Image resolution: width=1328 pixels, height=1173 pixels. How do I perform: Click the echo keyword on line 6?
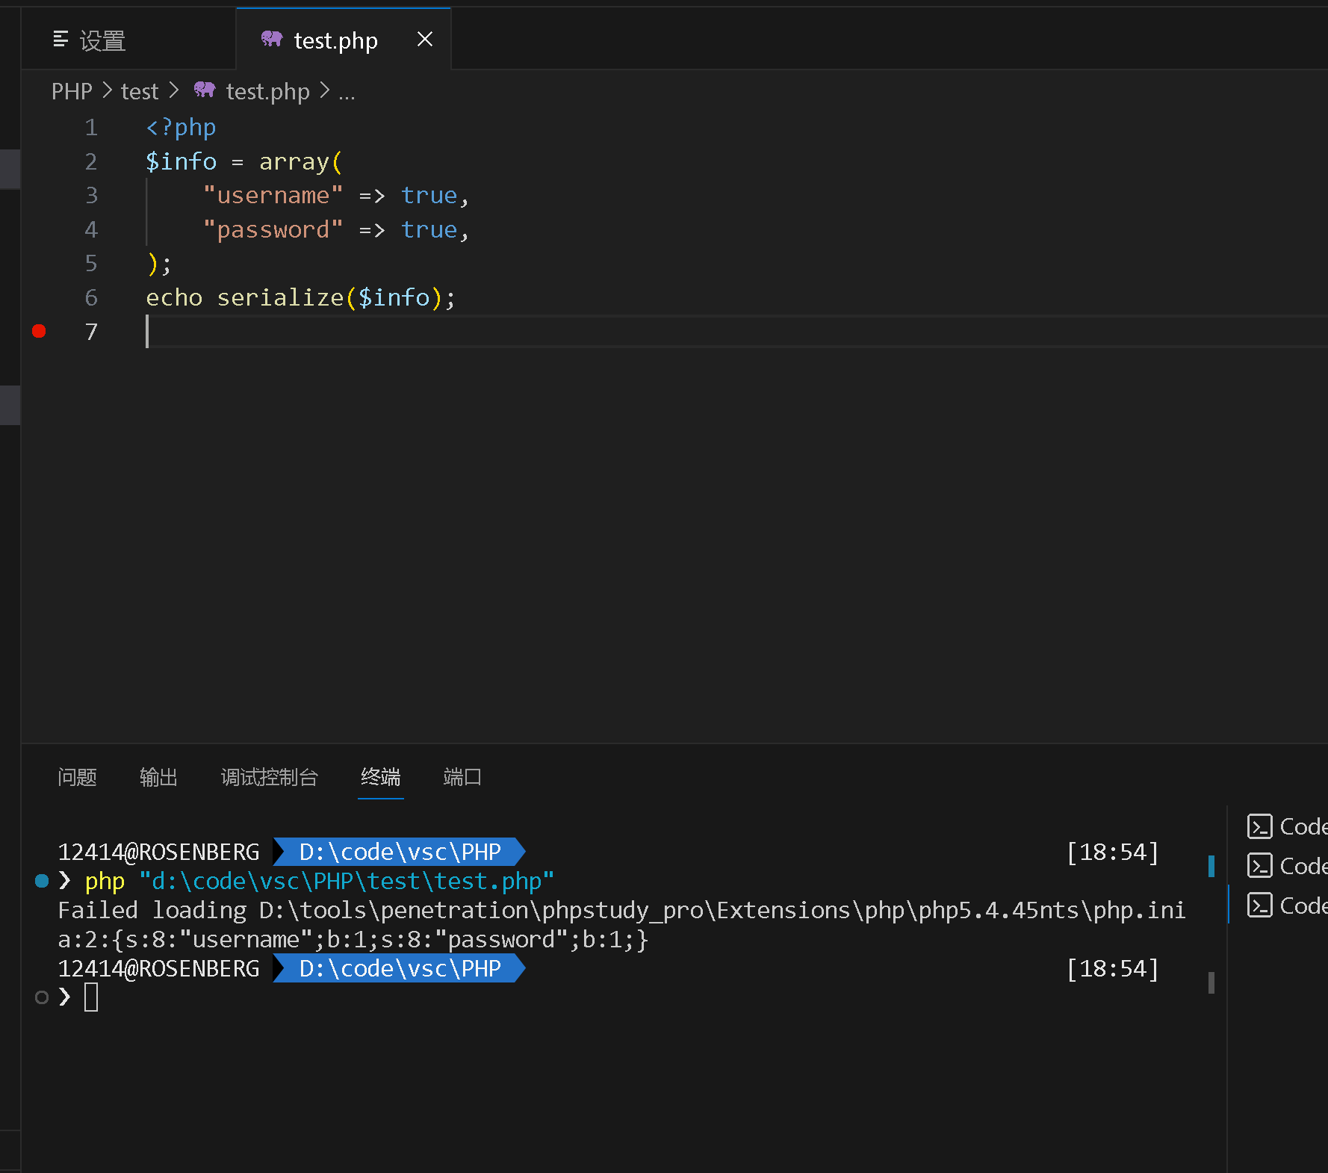(174, 297)
